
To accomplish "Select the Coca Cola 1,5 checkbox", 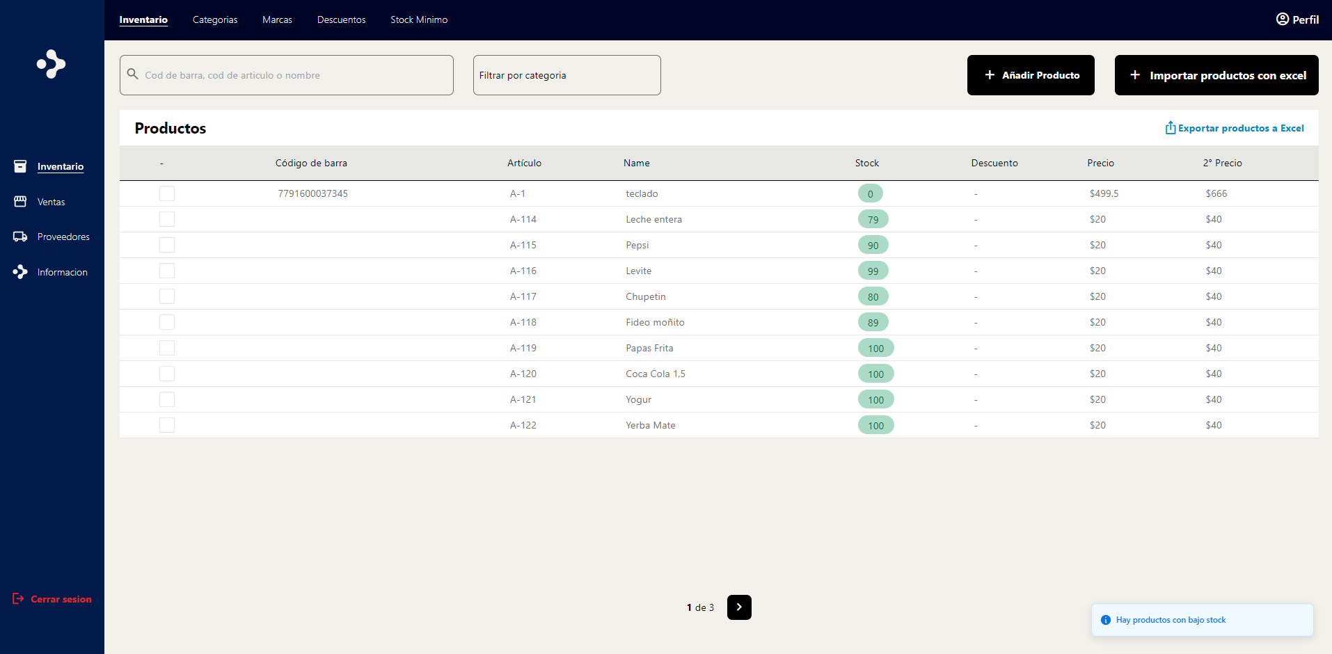I will coord(167,374).
